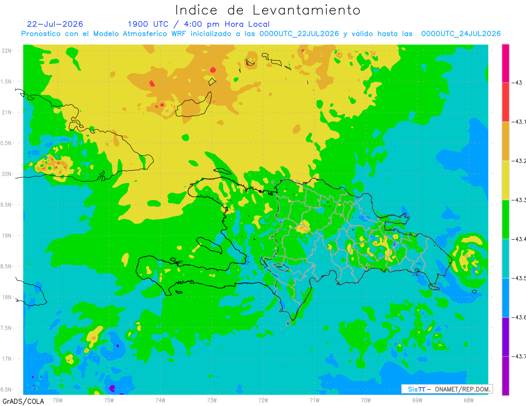Click the '-43.4' legend value
This screenshot has width=526, height=406.
(x=518, y=239)
